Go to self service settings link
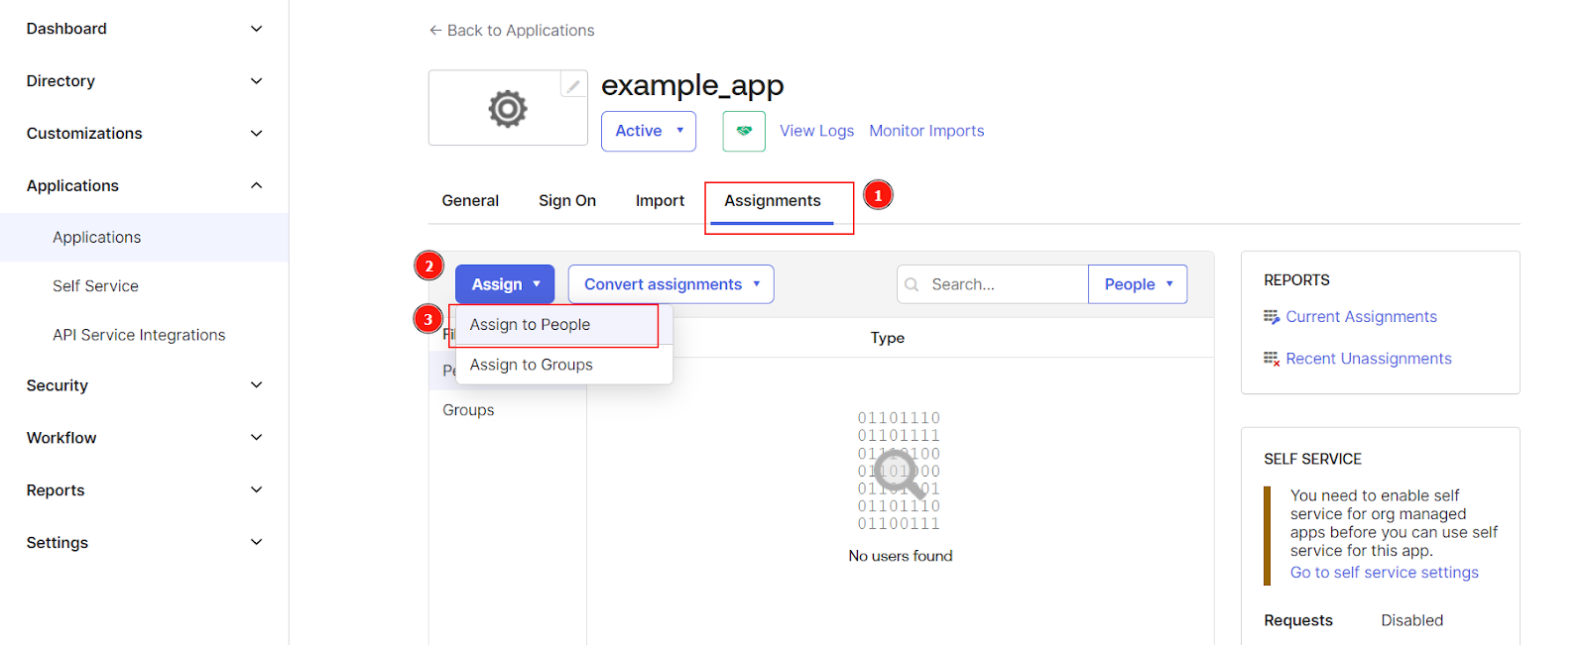Viewport: 1587px width, 645px height. pos(1384,573)
